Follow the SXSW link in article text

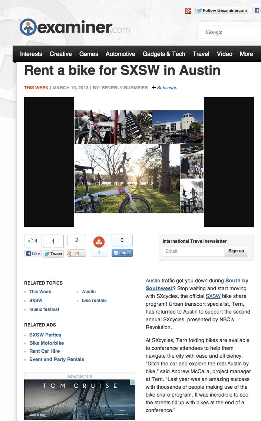click(213, 296)
